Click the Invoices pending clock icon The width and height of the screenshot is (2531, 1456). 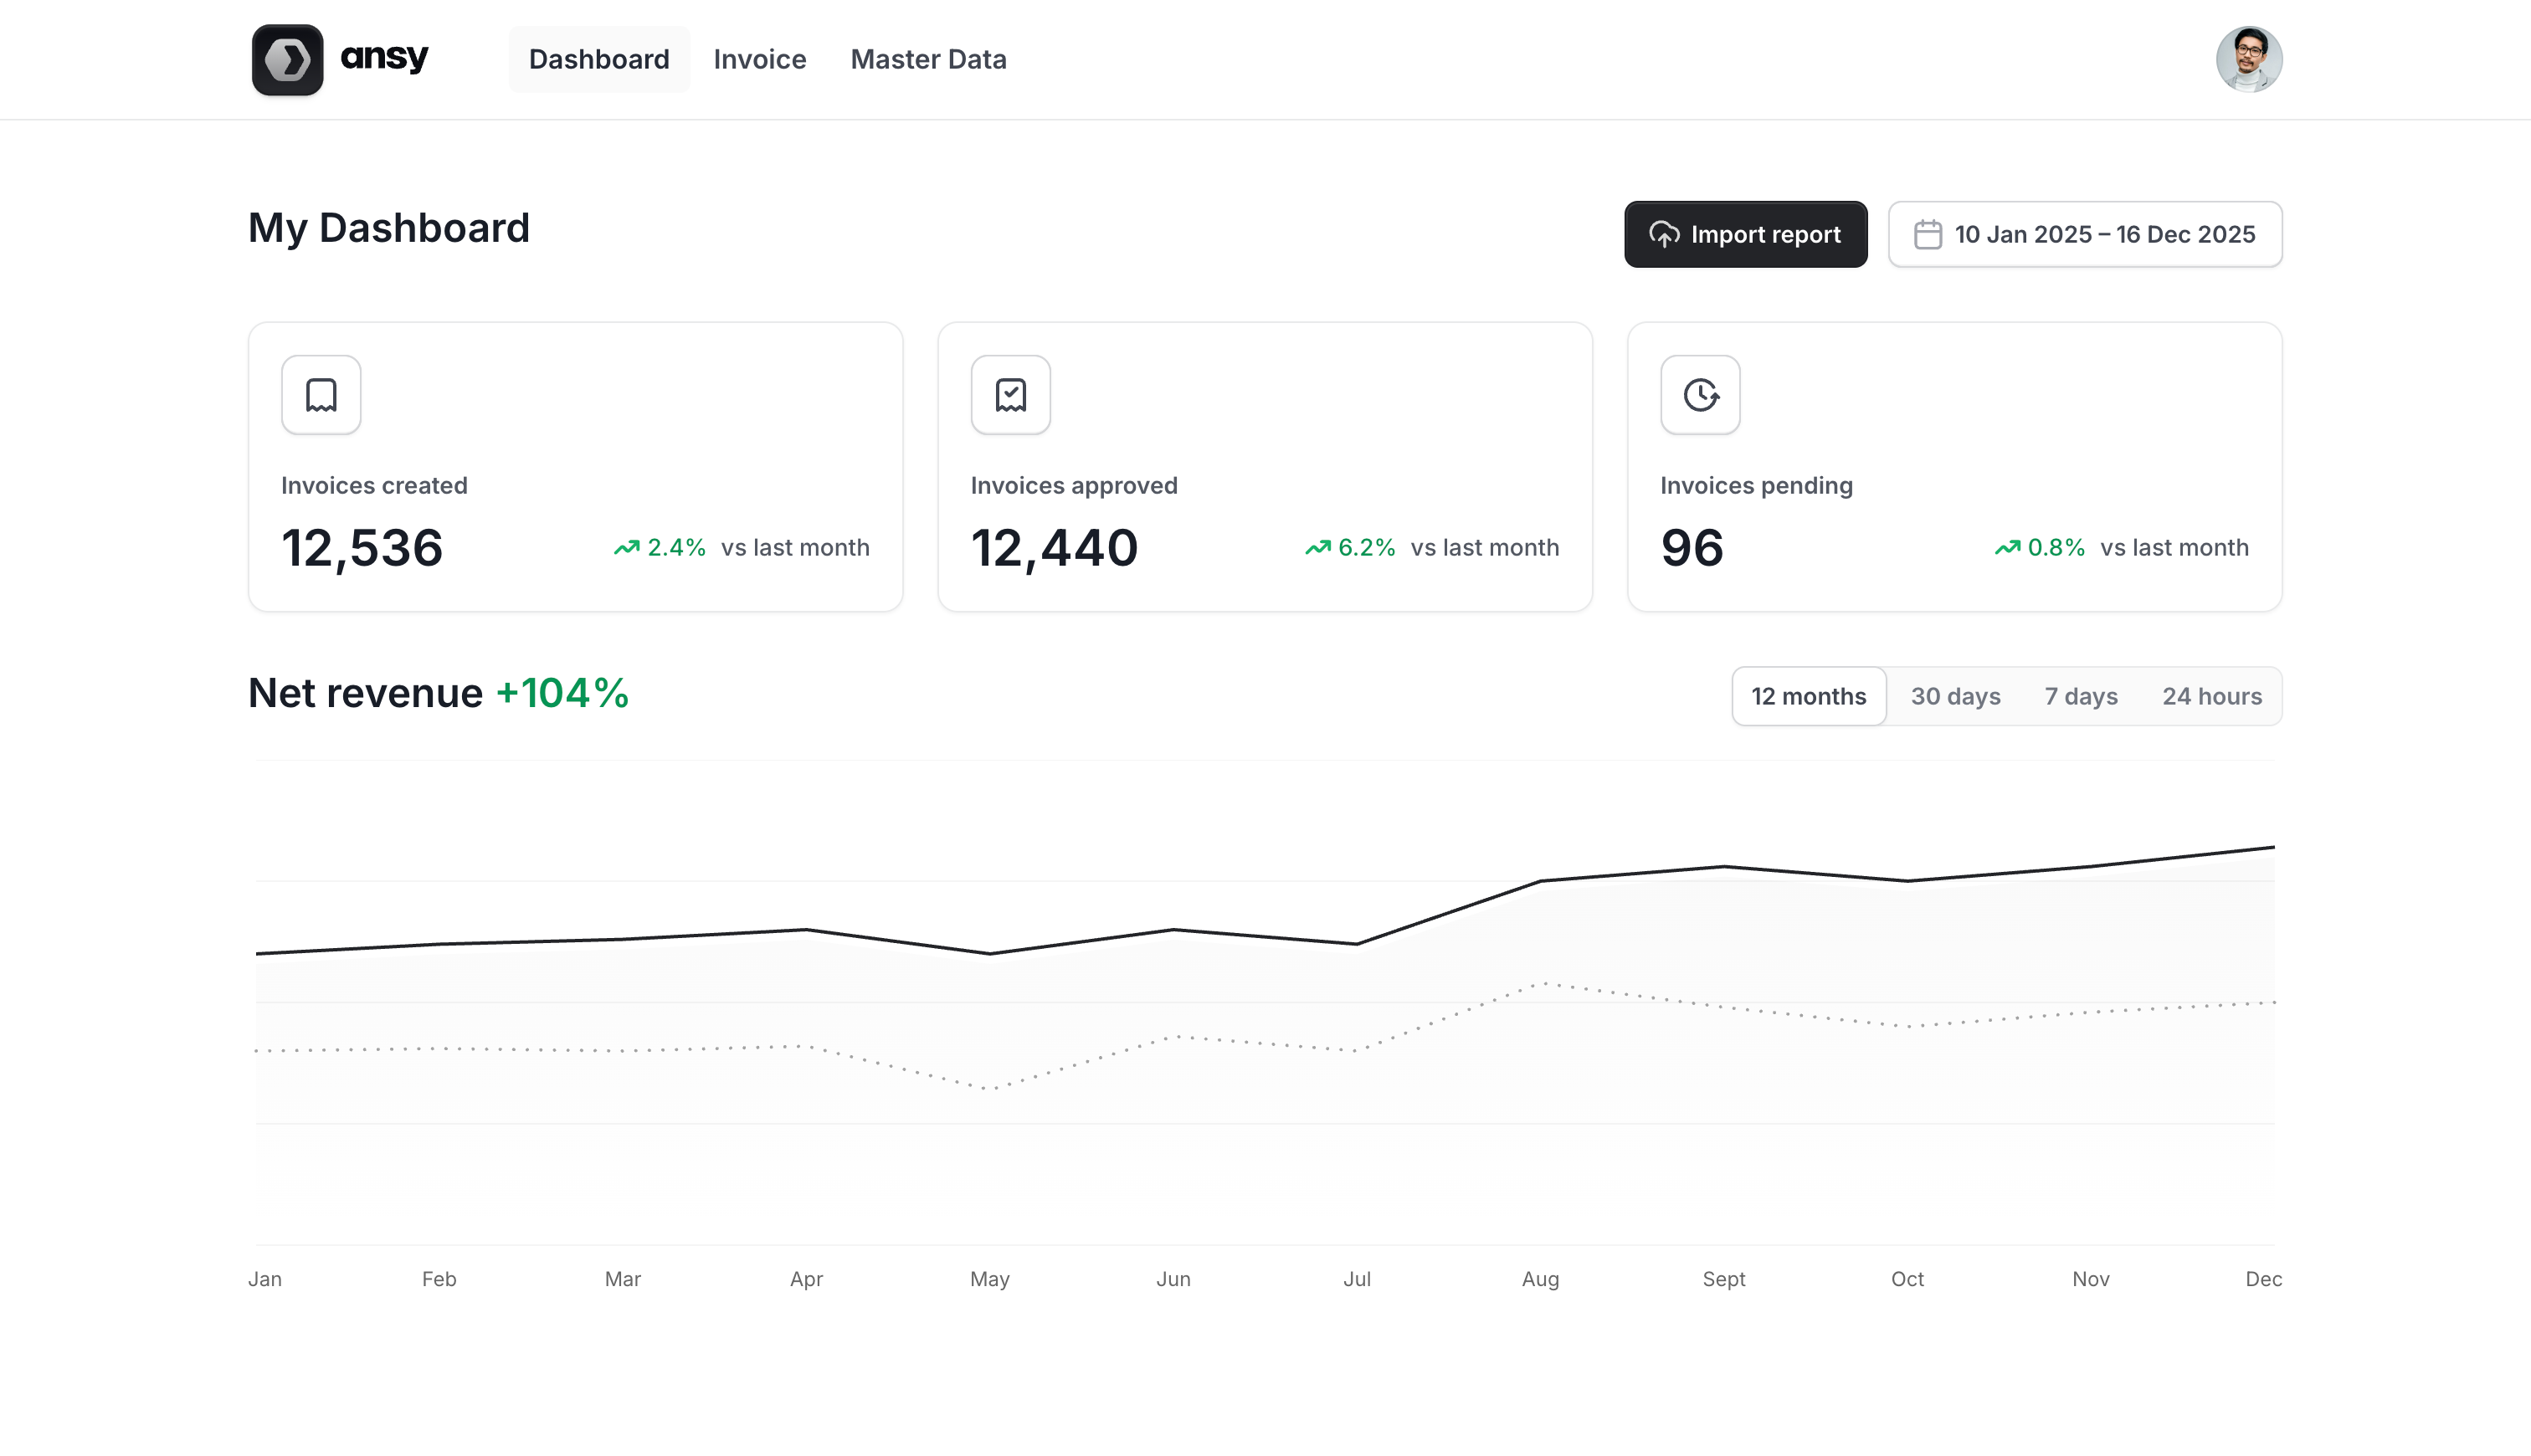tap(1699, 395)
